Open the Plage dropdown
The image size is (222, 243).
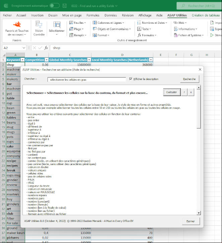[76, 29]
